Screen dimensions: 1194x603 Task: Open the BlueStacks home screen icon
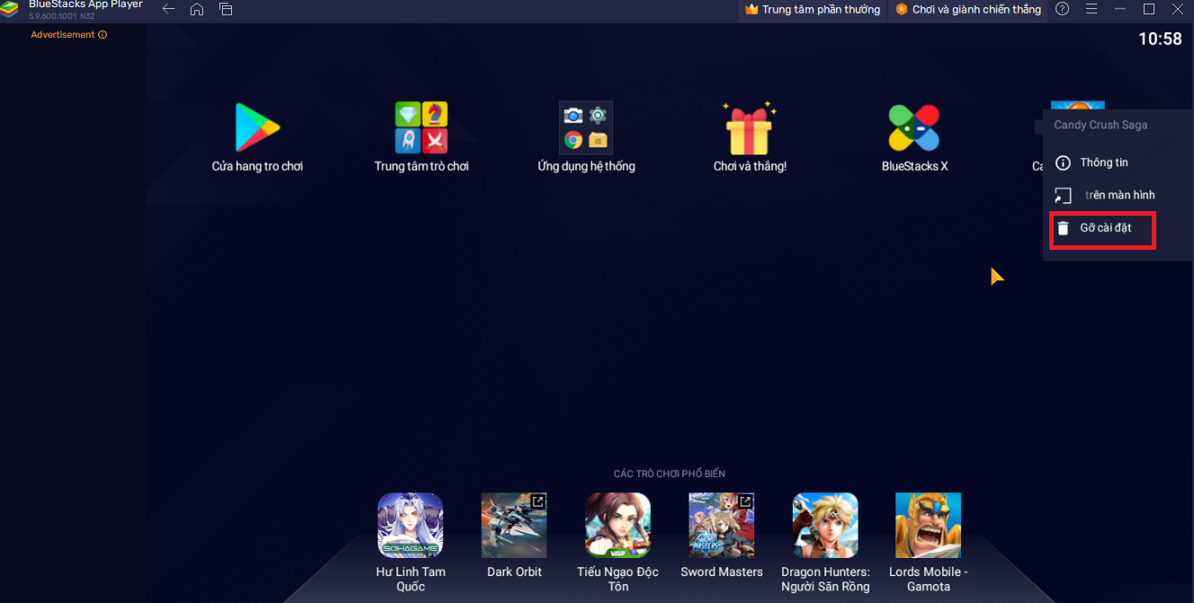tap(197, 9)
